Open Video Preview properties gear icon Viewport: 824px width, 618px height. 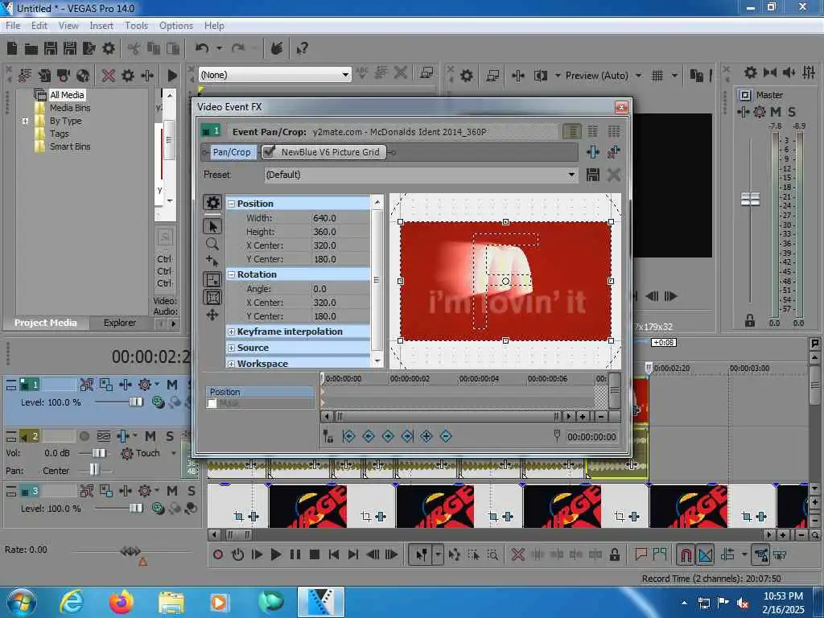coord(466,76)
